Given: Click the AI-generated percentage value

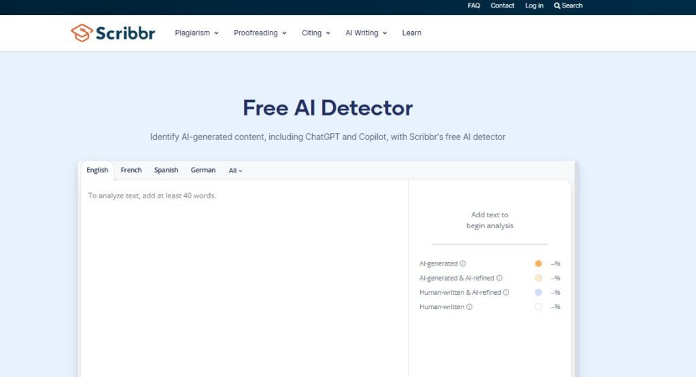Looking at the screenshot, I should coord(555,264).
